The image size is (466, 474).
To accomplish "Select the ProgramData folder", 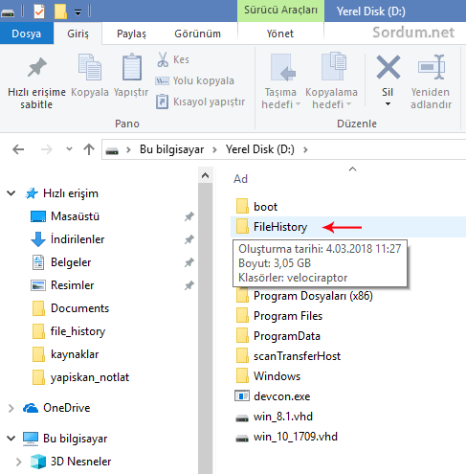I will 287,336.
